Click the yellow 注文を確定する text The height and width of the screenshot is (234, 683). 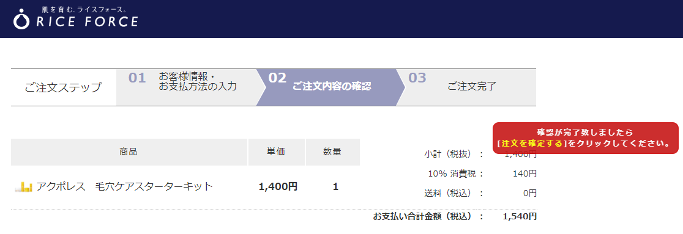[531, 143]
